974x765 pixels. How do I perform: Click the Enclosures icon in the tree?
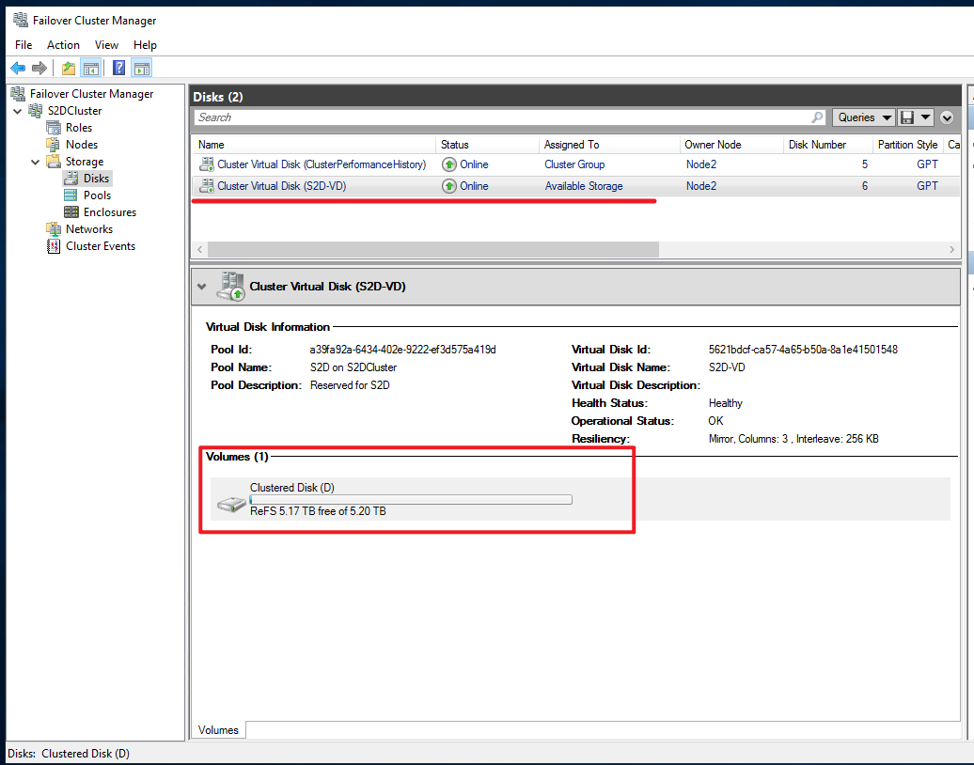(x=71, y=212)
